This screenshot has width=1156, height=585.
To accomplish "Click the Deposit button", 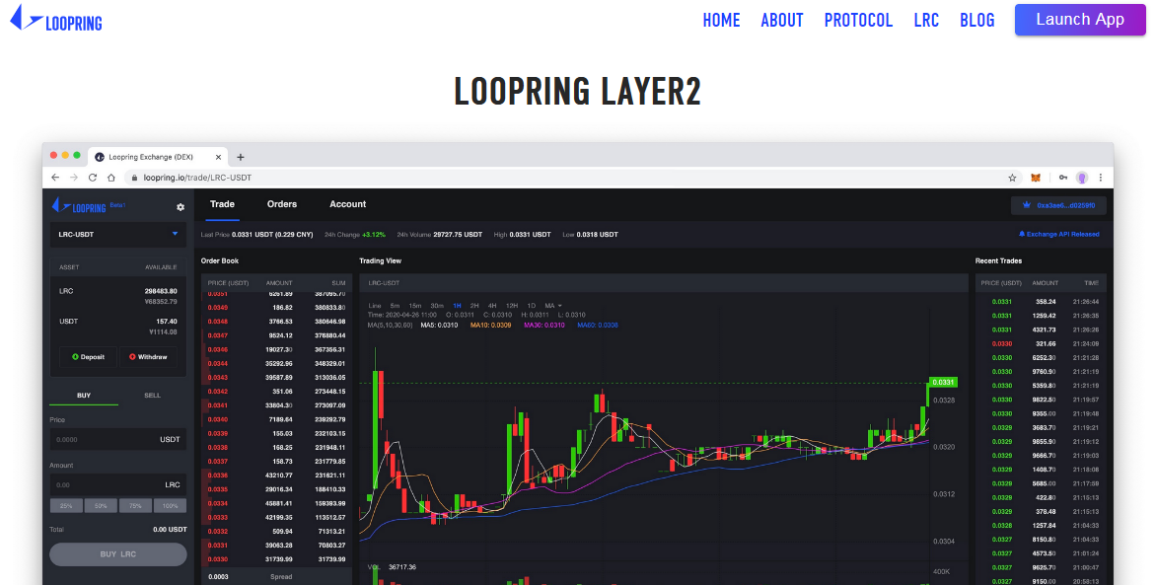I will pos(89,357).
